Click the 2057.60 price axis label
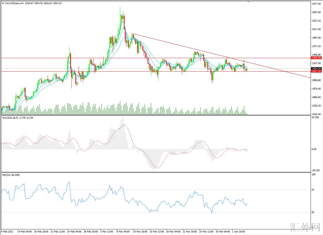This screenshot has width=323, height=235. (316, 12)
